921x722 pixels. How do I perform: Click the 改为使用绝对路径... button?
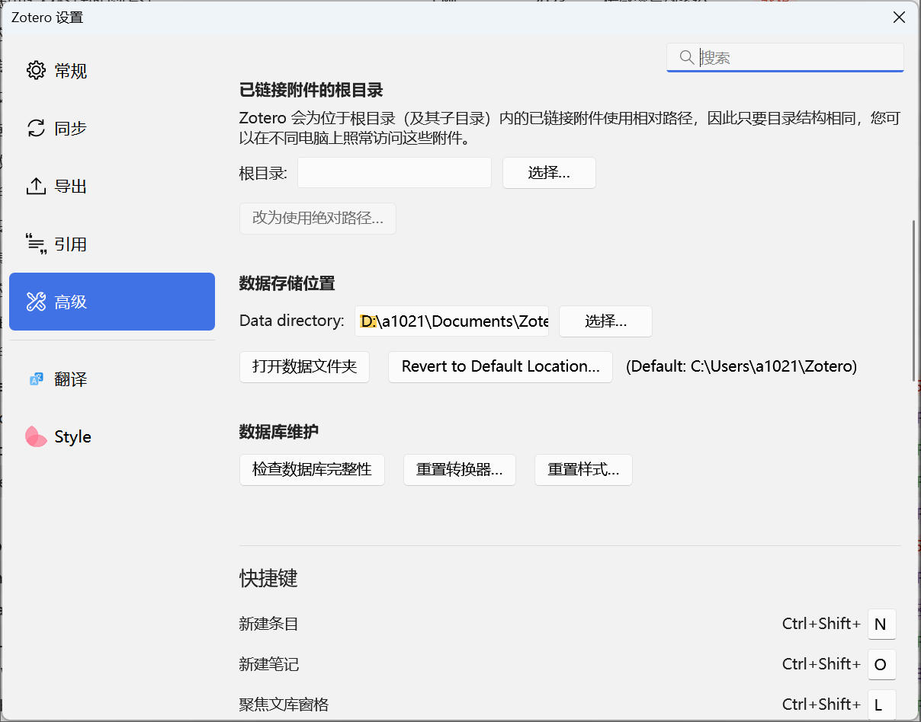tap(318, 218)
